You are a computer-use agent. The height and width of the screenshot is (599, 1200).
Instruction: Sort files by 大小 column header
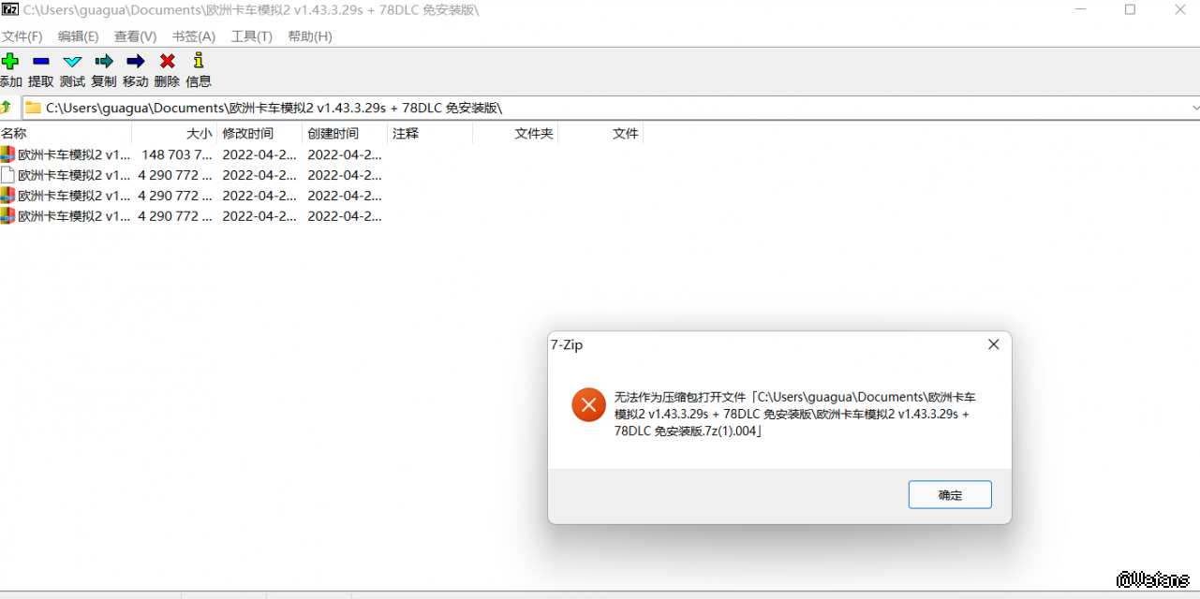(174, 134)
